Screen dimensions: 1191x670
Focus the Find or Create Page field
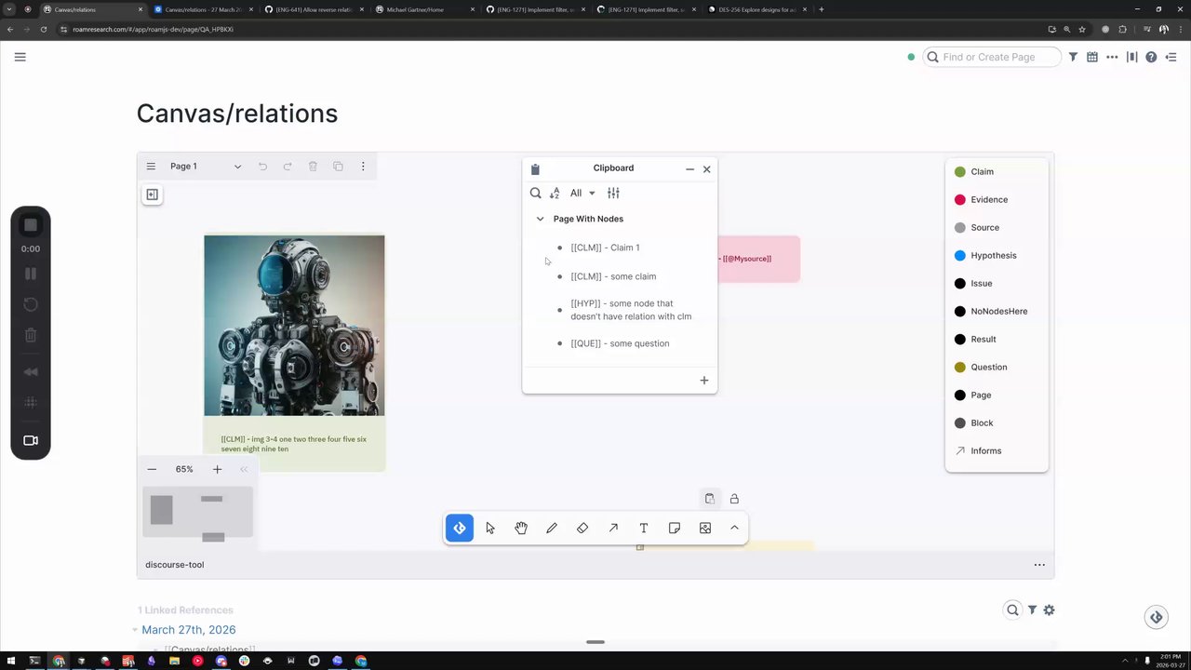pos(992,57)
